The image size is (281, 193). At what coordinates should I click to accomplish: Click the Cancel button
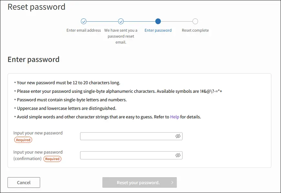coord(24,182)
